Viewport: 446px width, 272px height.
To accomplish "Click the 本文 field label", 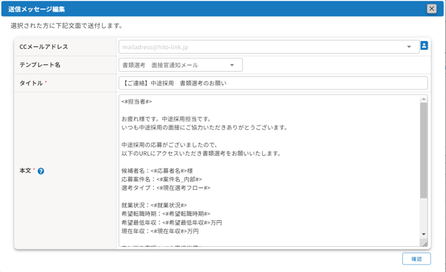I will [25, 171].
